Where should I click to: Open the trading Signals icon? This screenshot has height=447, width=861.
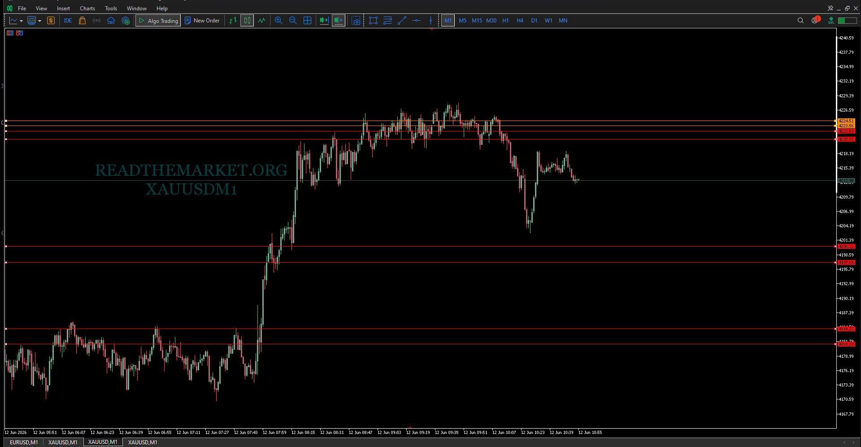tap(96, 21)
